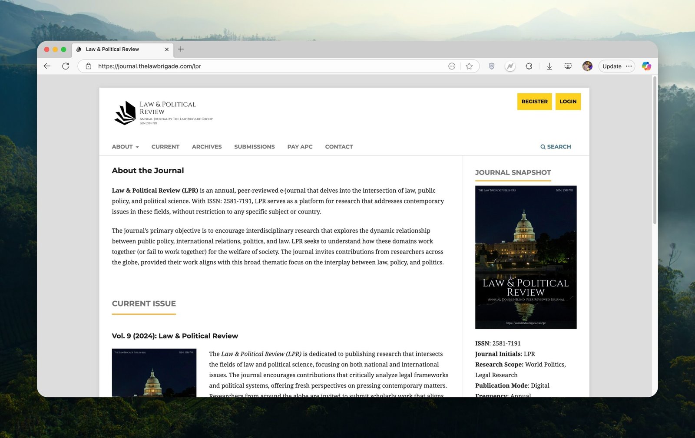Open the user profile avatar

(587, 66)
